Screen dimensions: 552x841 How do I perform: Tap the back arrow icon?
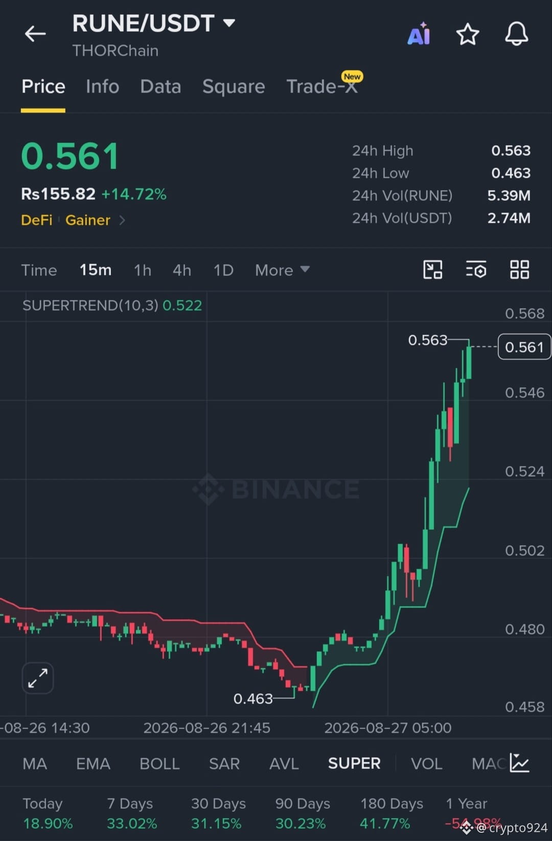pos(35,34)
